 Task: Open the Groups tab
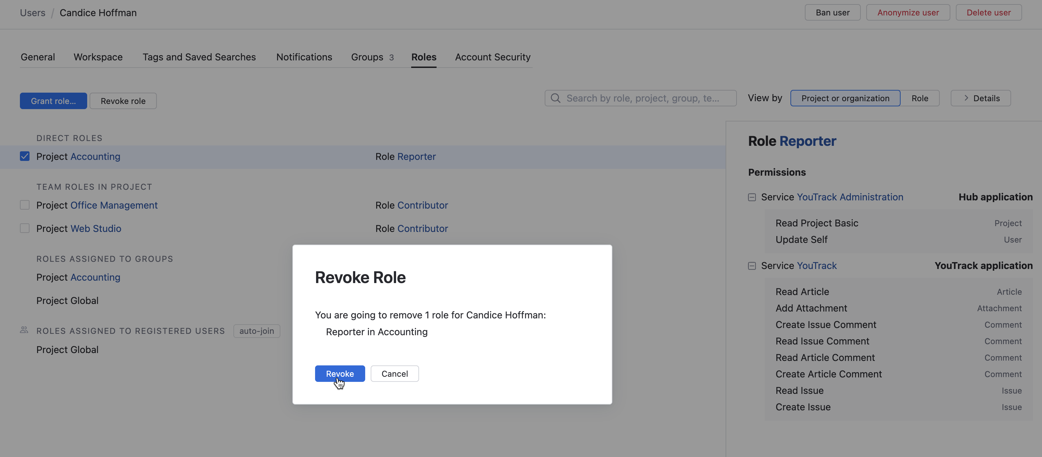pos(367,57)
